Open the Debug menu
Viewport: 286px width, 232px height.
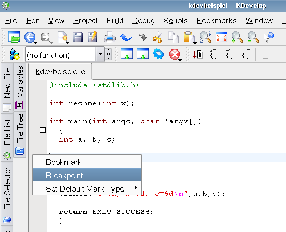tap(144, 21)
